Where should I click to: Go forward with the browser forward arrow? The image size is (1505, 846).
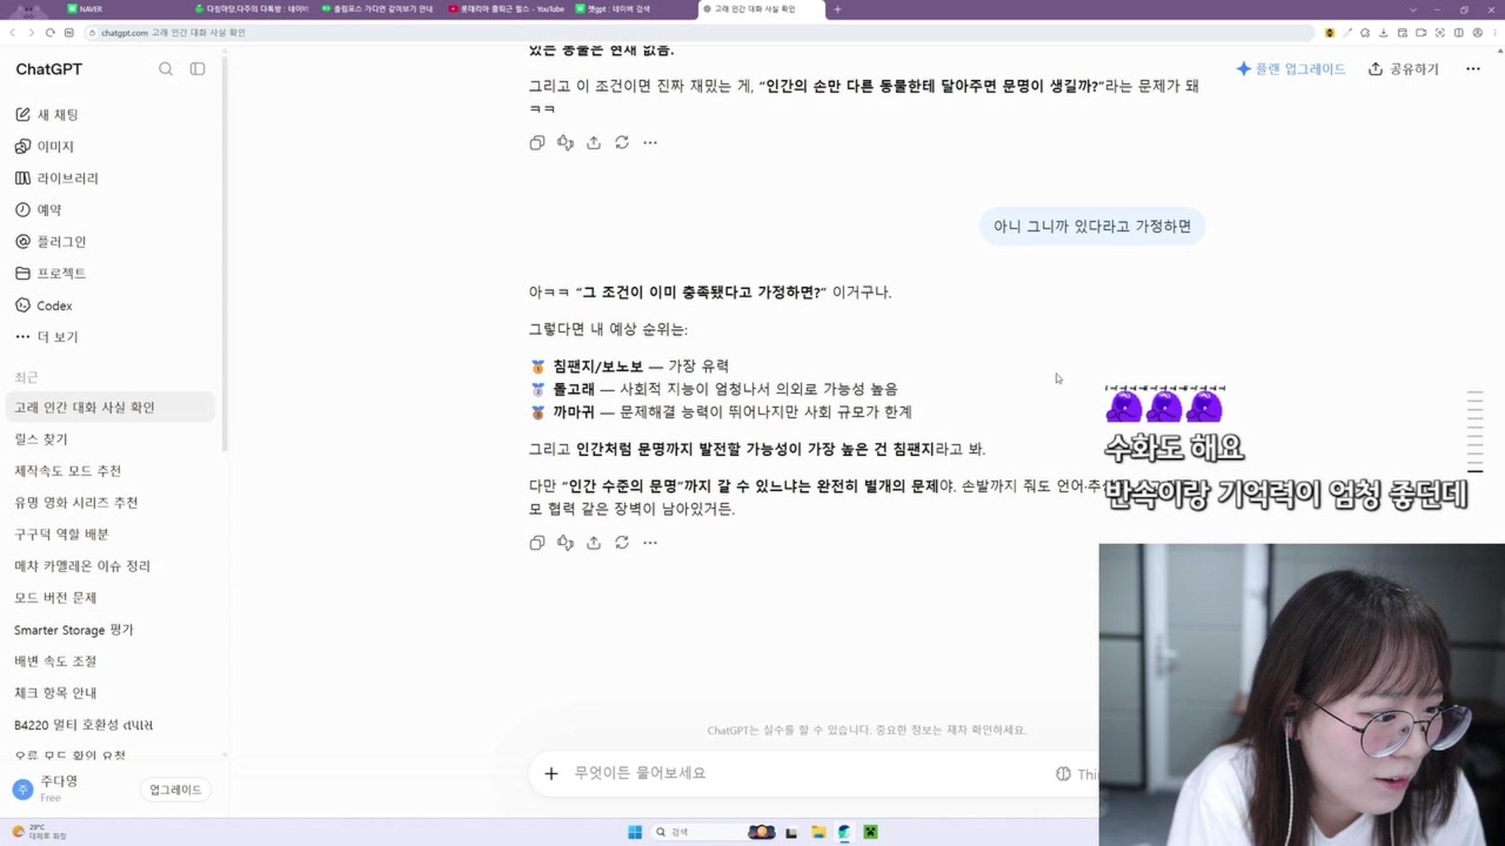pyautogui.click(x=31, y=32)
